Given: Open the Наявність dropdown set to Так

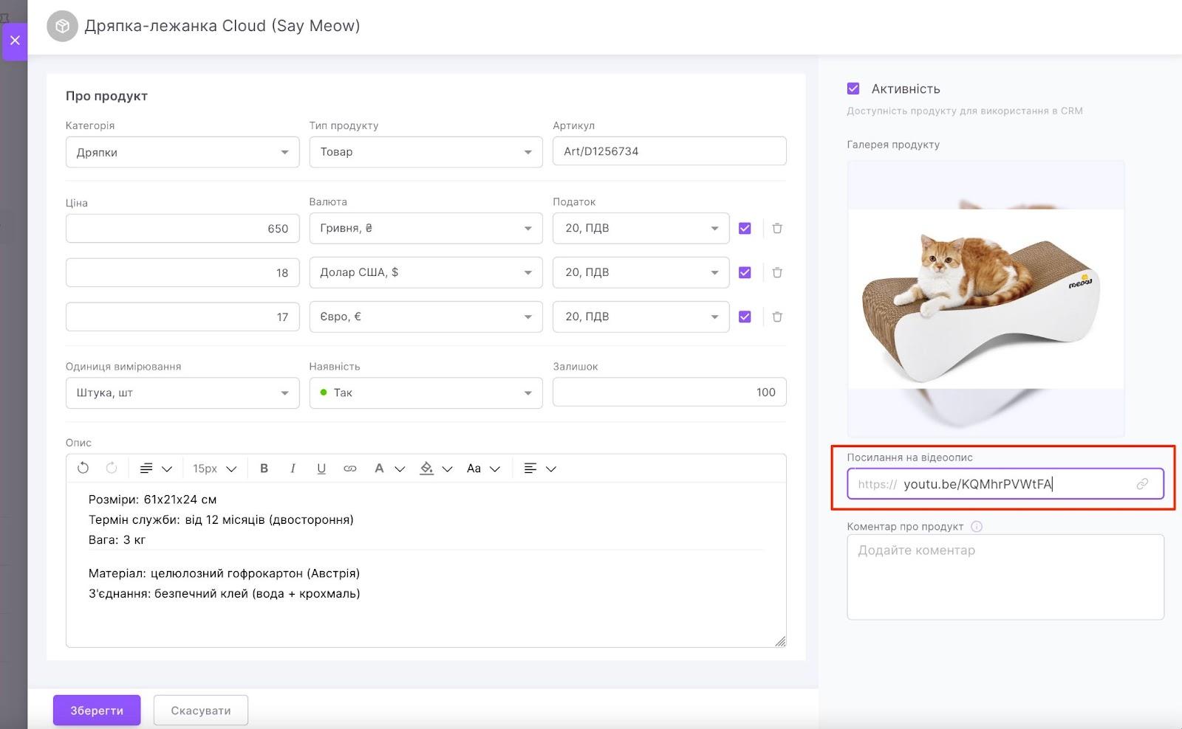Looking at the screenshot, I should (426, 393).
